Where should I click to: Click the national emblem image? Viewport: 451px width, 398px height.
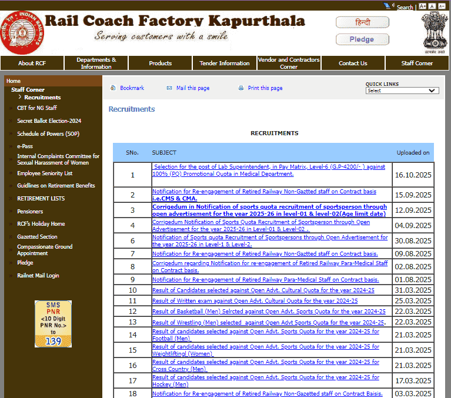coord(435,32)
